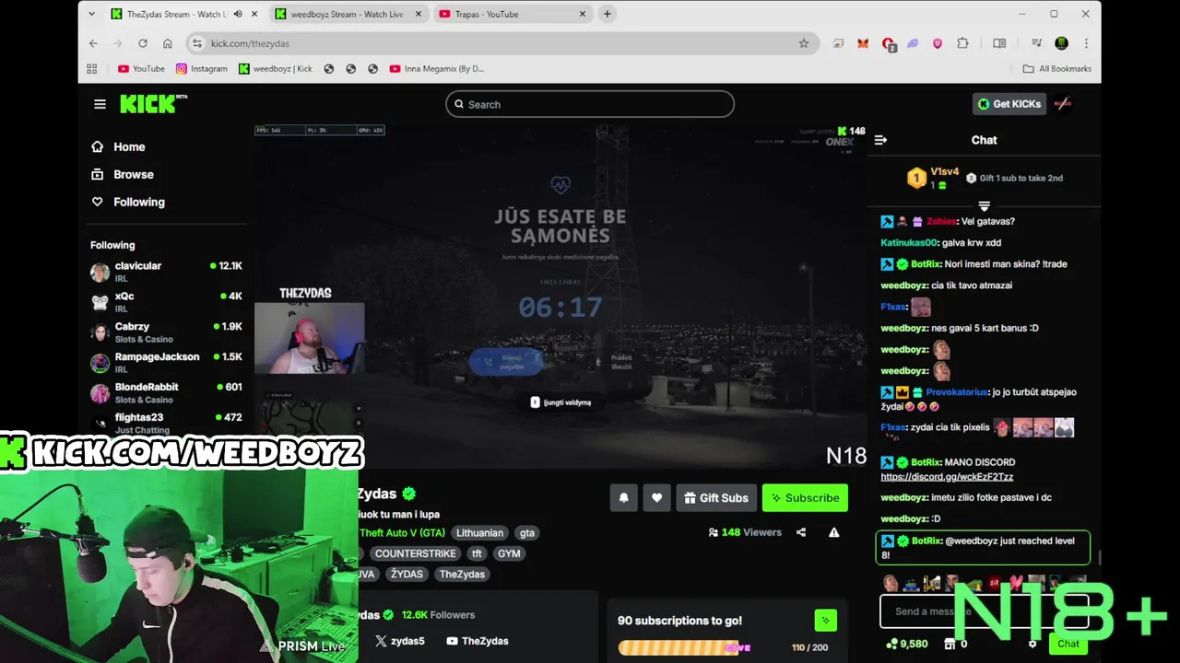The width and height of the screenshot is (1180, 663).
Task: Collapse the chat panel
Action: 880,140
